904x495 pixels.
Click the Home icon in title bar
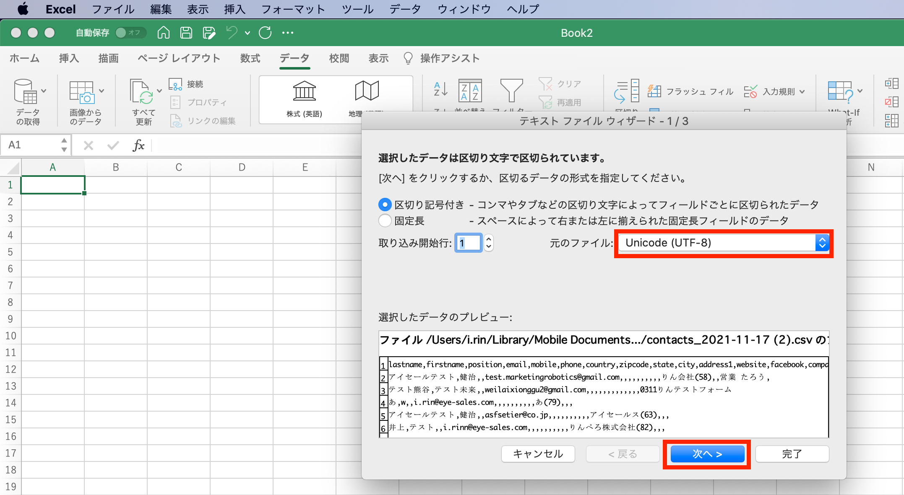(164, 33)
